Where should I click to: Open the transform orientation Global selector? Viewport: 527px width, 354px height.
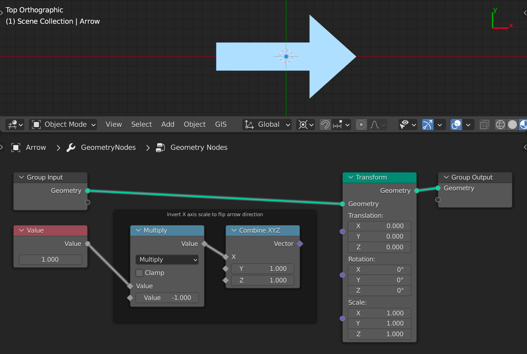point(267,124)
